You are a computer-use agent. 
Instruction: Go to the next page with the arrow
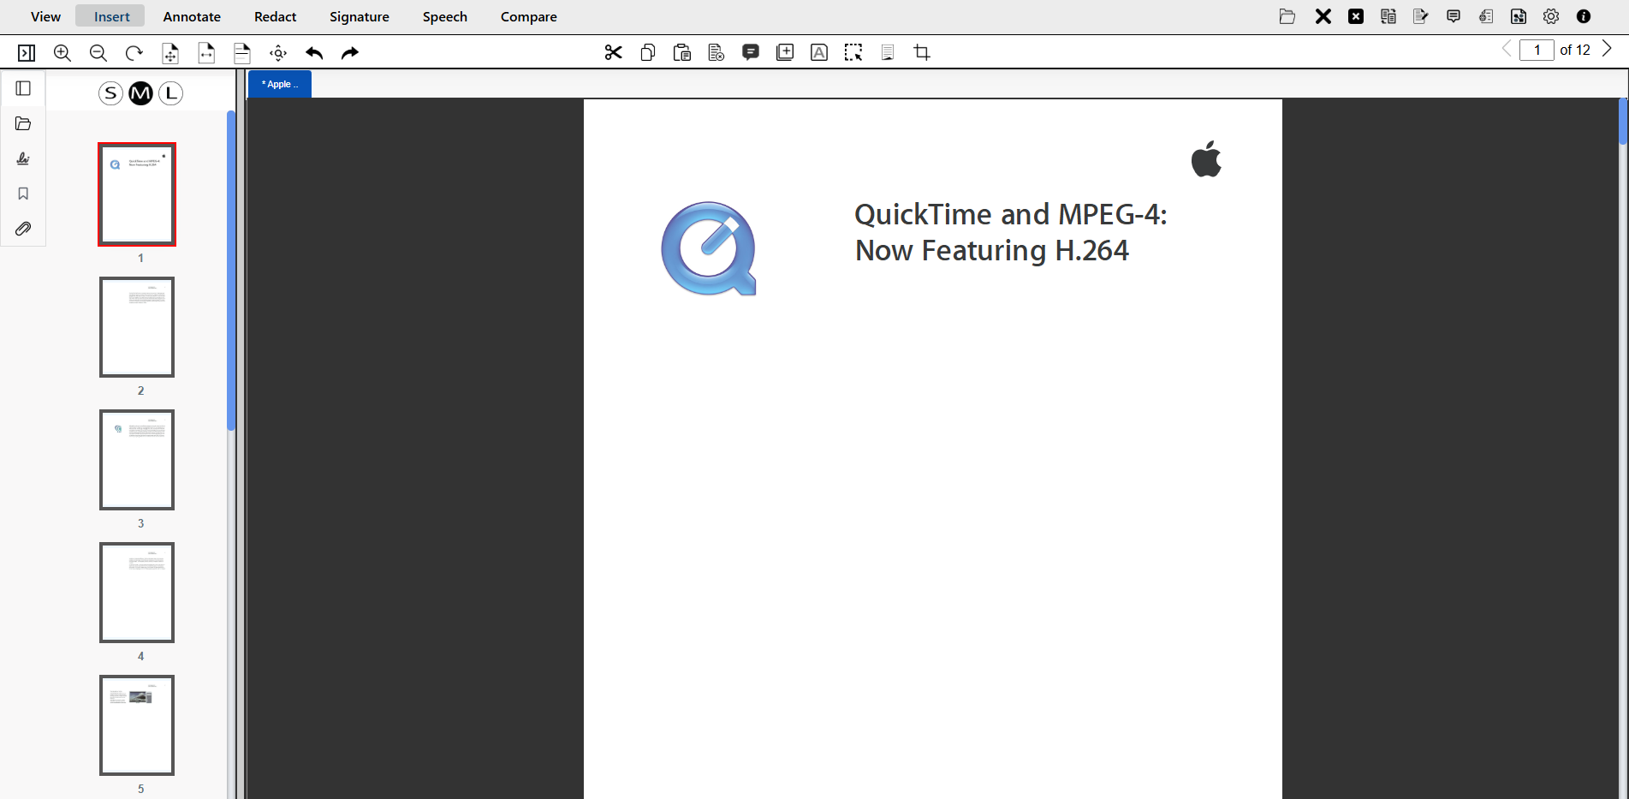1608,49
